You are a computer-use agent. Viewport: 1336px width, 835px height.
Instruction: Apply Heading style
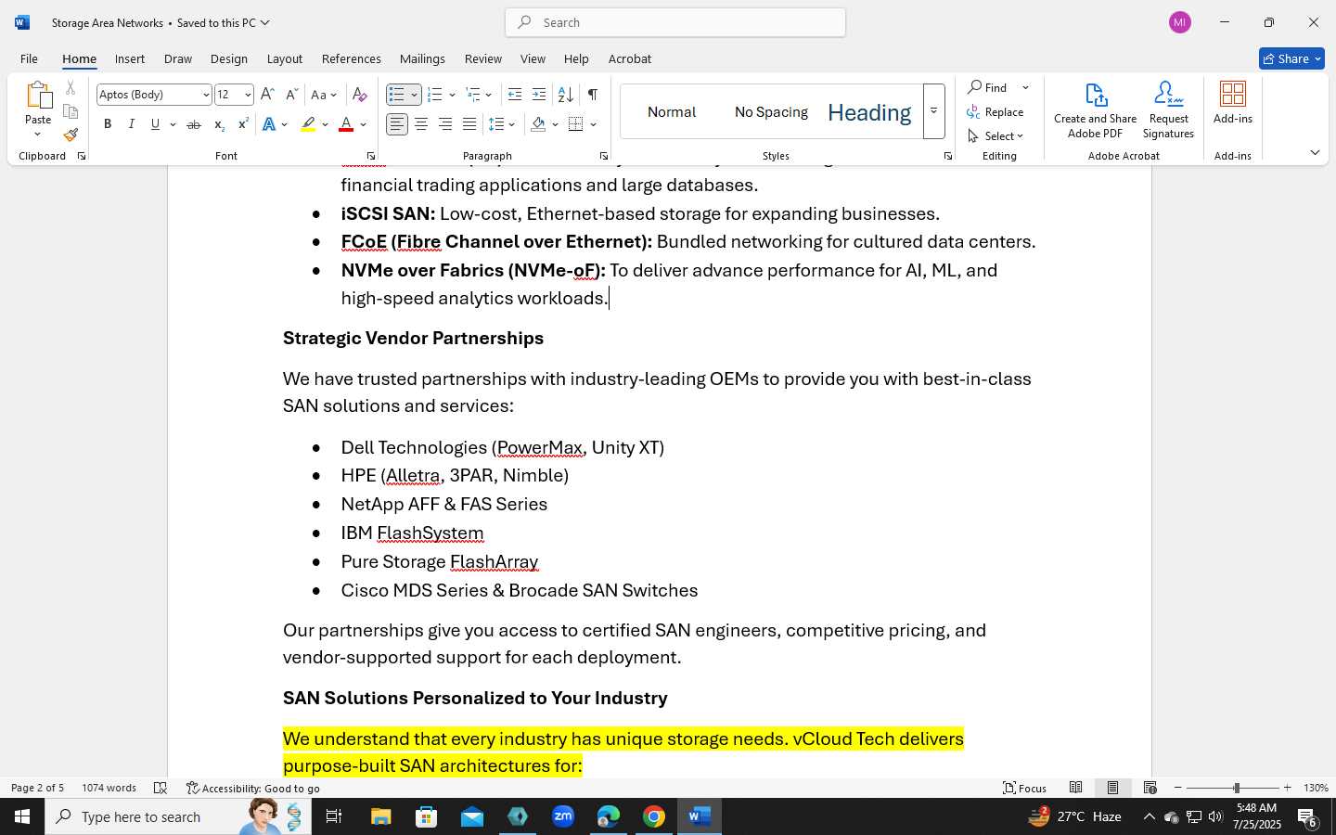[869, 111]
